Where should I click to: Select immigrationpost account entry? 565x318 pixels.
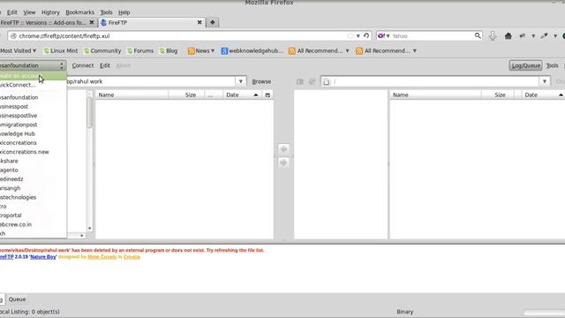coord(34,125)
